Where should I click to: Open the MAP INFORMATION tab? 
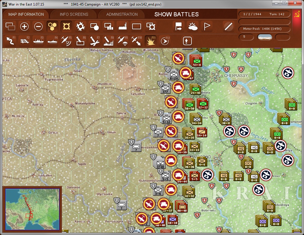(x=26, y=14)
